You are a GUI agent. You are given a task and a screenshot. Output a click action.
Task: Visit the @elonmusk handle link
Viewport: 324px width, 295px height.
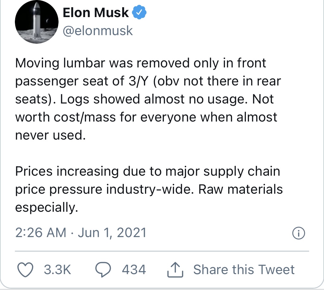pyautogui.click(x=97, y=31)
